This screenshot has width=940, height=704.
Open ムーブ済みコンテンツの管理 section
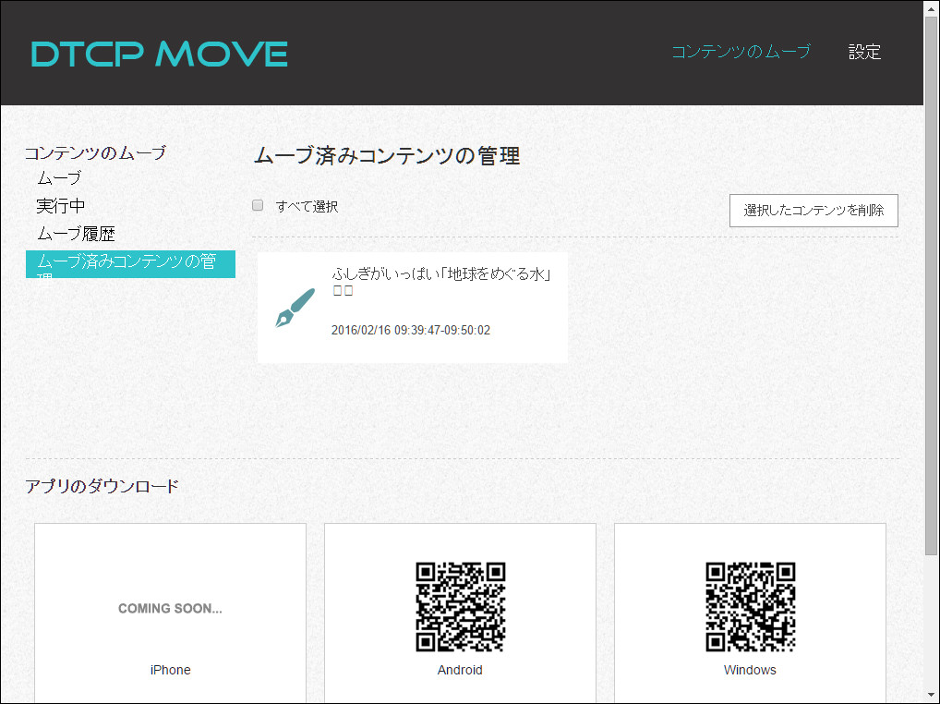tap(129, 263)
